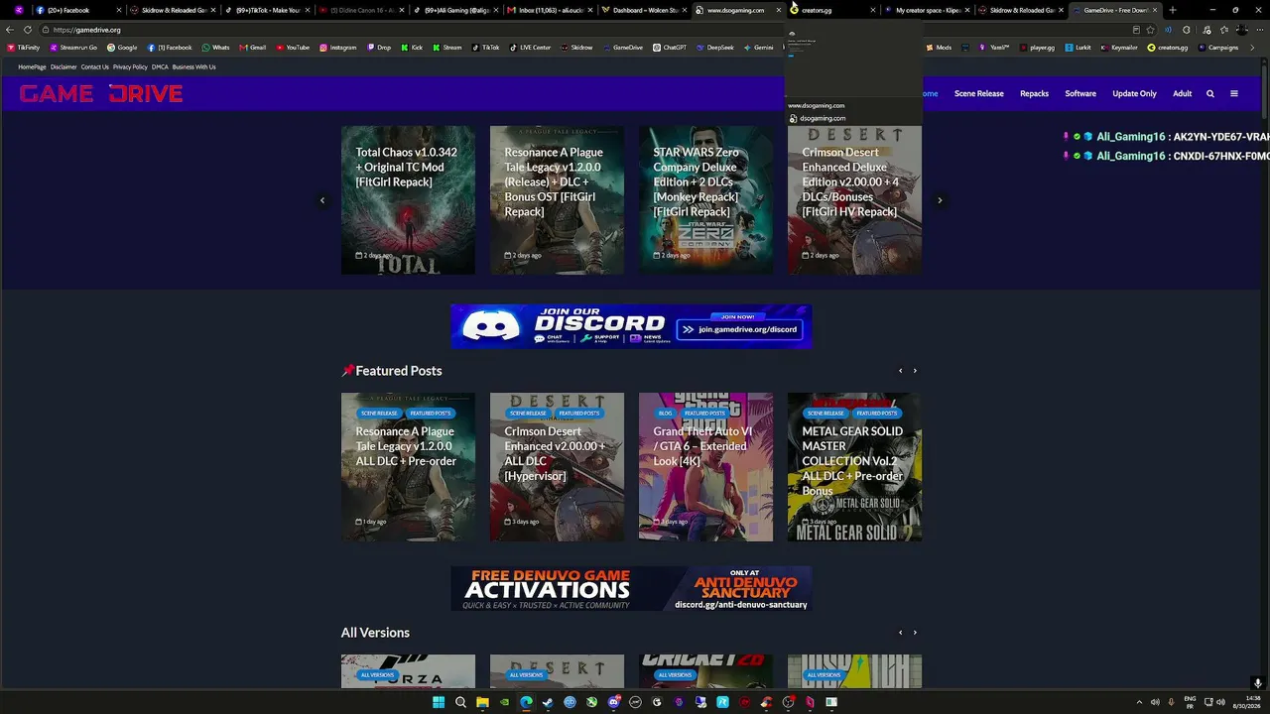
Task: Open the Disclaimer link
Action: pos(63,67)
